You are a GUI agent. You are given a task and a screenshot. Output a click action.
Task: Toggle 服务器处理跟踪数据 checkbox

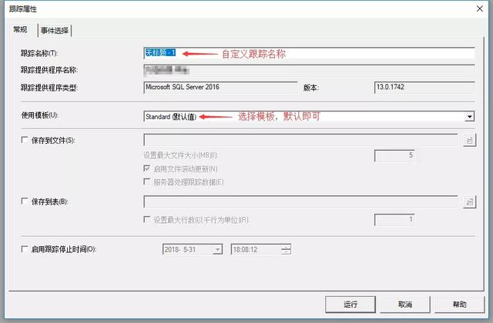click(146, 181)
